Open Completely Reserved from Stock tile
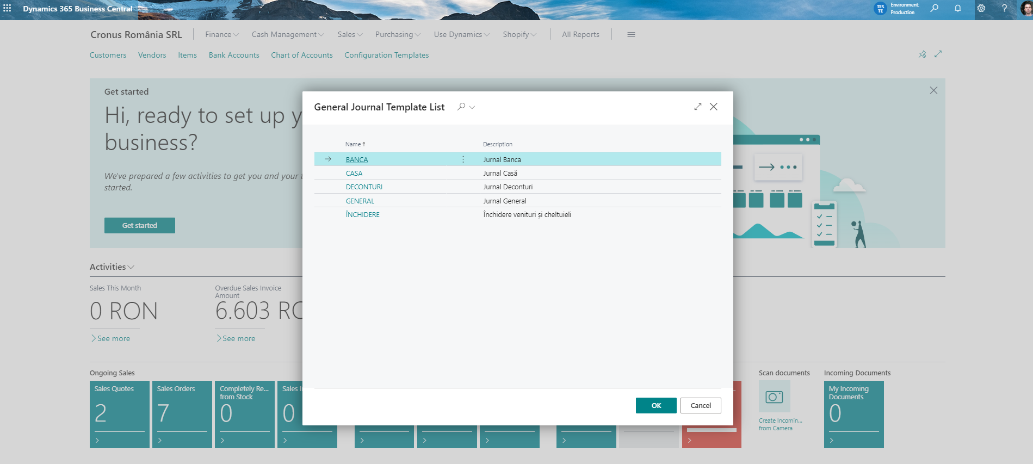 click(x=245, y=414)
